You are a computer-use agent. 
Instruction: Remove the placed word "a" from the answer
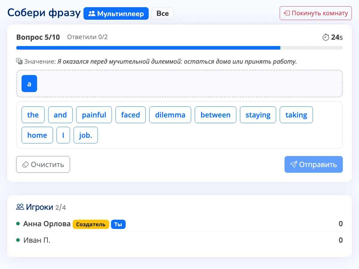point(29,83)
